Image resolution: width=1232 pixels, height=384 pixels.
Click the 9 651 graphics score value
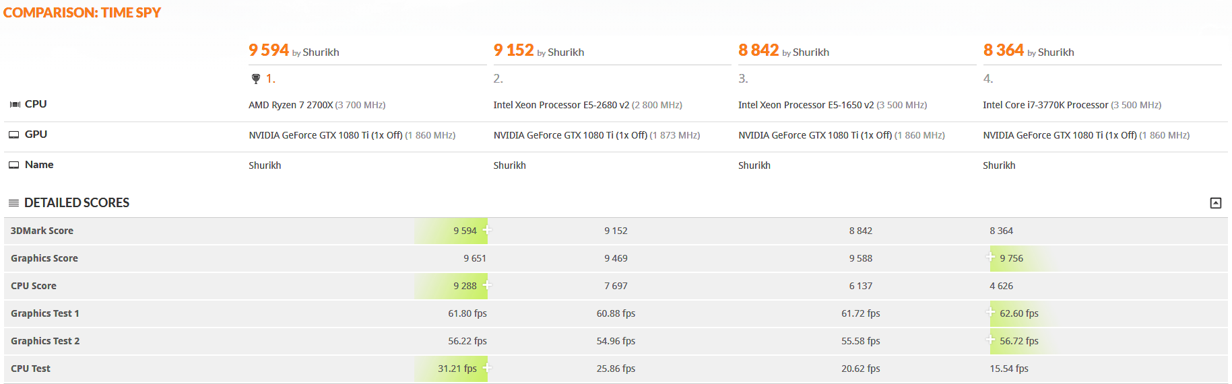point(475,258)
